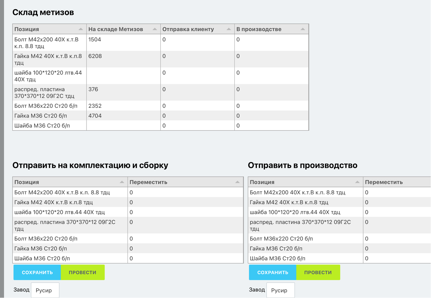Open Завод field below производство table
Image resolution: width=431 pixels, height=298 pixels.
[280, 290]
